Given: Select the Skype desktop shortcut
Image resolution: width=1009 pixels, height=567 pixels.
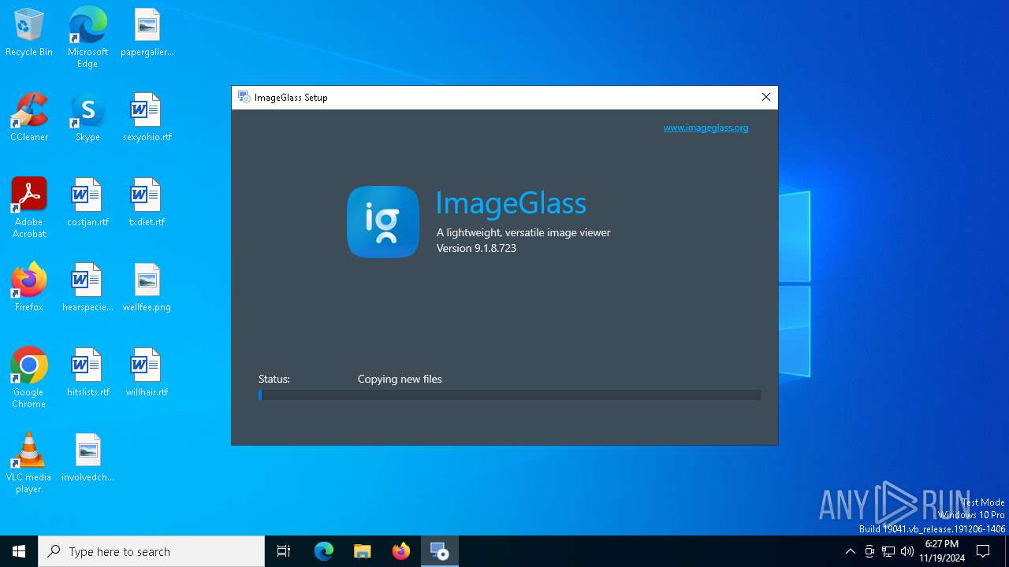Looking at the screenshot, I should click(87, 118).
